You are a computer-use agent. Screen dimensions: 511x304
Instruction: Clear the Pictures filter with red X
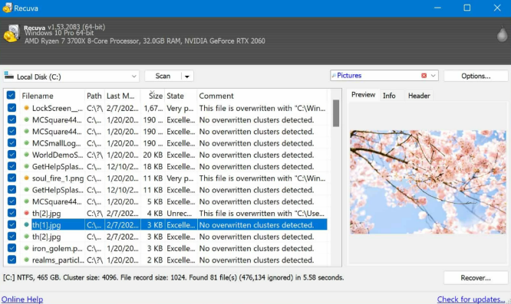(x=424, y=76)
